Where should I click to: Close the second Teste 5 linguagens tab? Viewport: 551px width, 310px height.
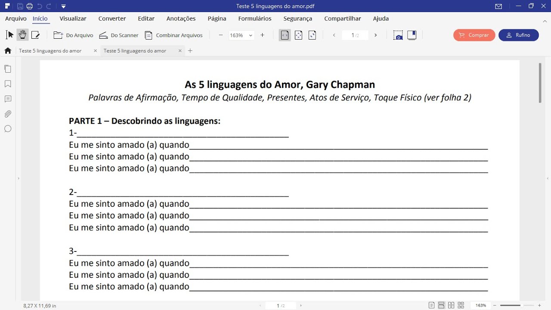coord(180,51)
